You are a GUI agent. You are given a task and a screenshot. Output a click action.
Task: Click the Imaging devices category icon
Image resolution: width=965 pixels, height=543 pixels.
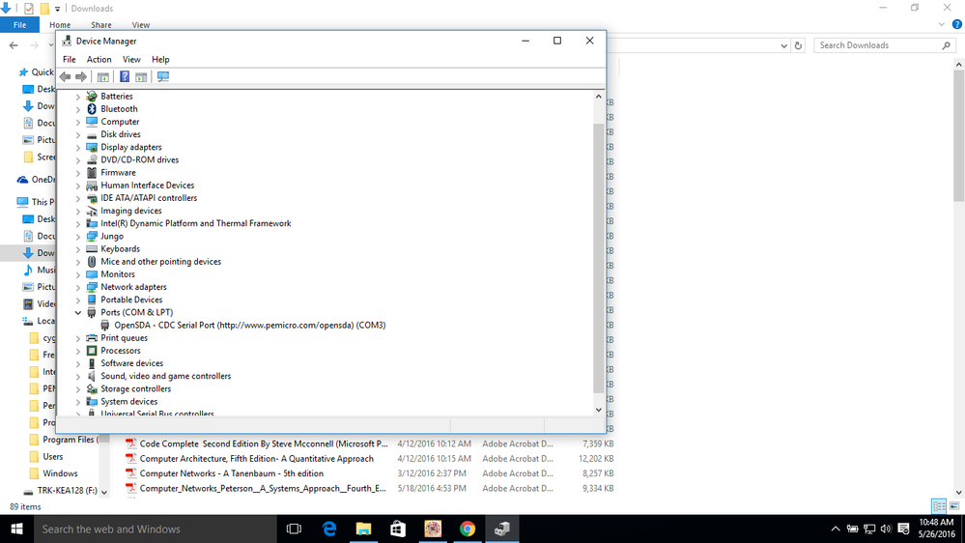pyautogui.click(x=92, y=211)
